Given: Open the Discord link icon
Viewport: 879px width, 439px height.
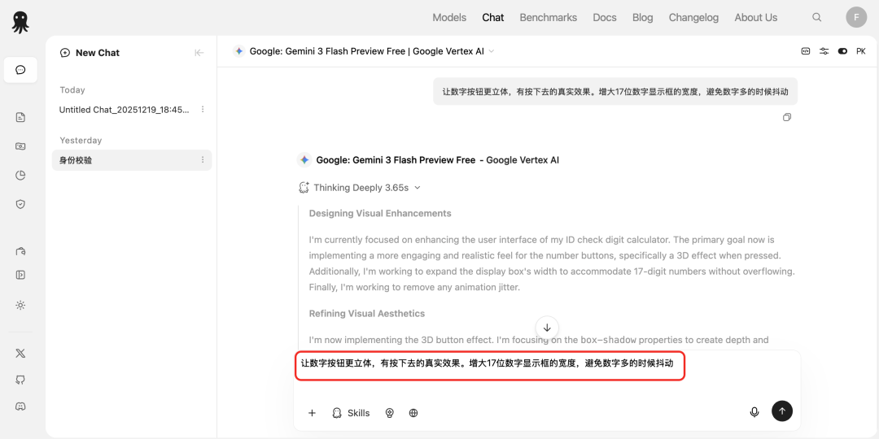Looking at the screenshot, I should click(x=20, y=406).
